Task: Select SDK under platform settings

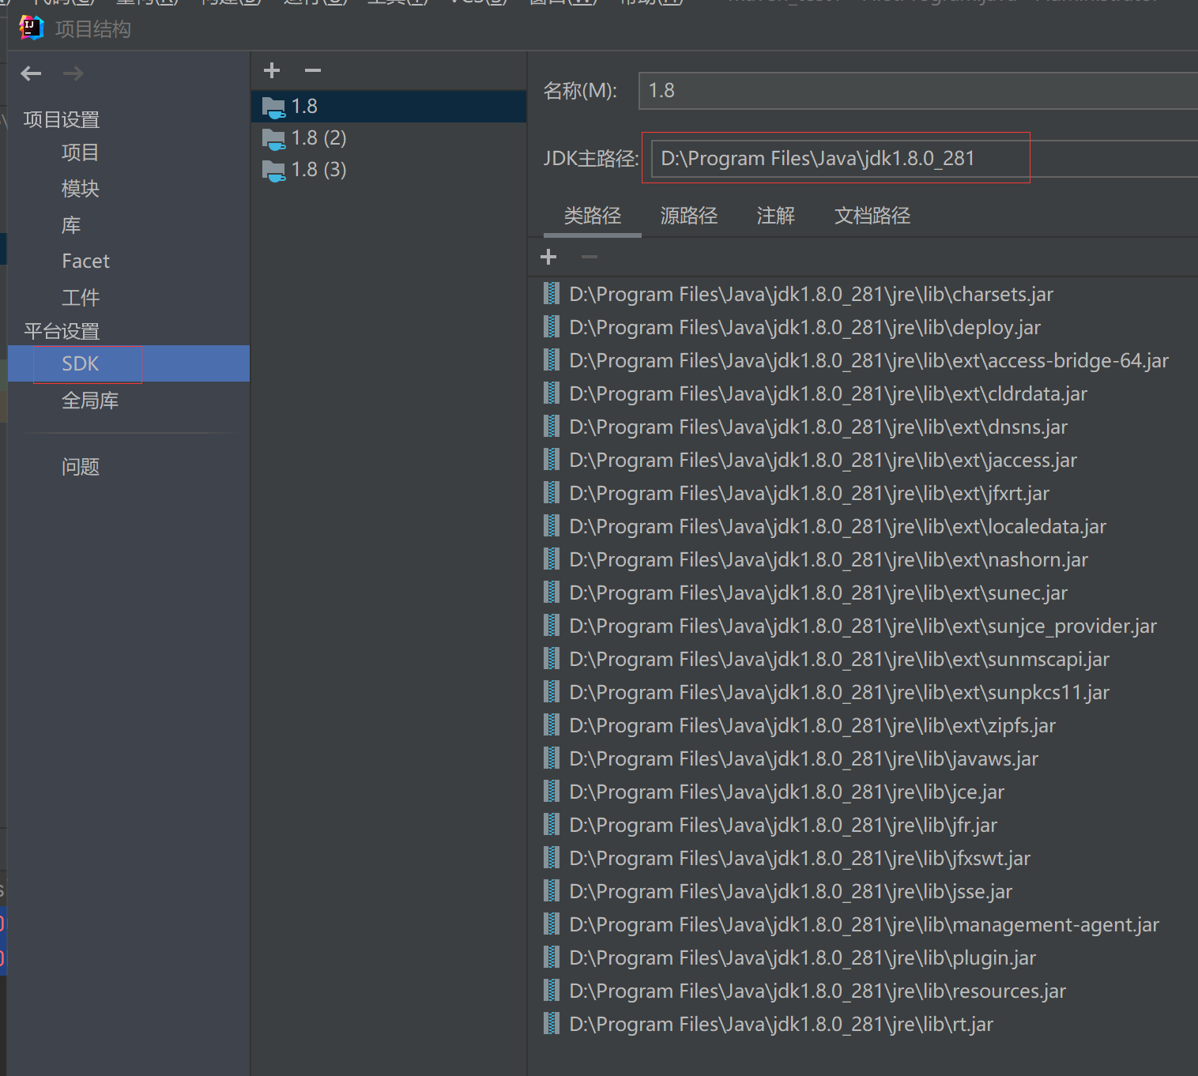Action: point(129,363)
